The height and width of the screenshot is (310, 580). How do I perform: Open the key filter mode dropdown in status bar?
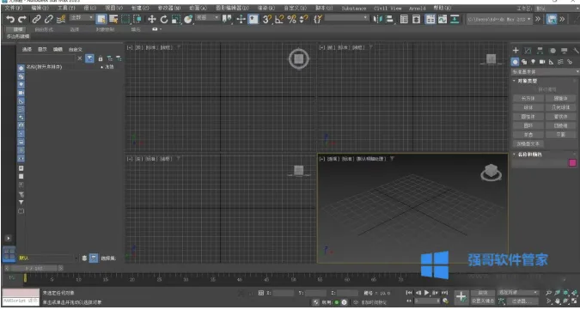(x=518, y=293)
